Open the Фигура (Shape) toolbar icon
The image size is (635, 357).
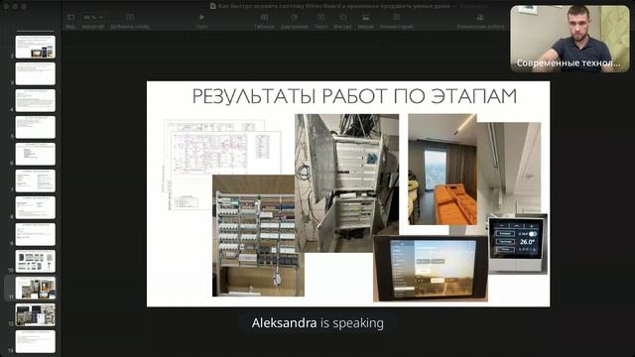click(x=342, y=20)
